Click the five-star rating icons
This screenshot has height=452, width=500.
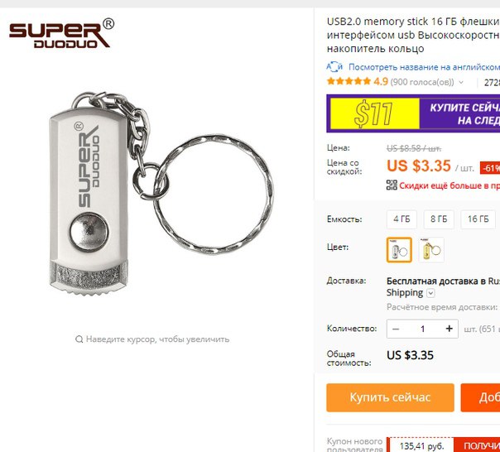click(349, 82)
